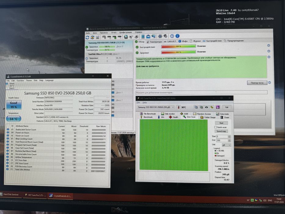Open the File menu in CrystalDiskInfo
285x214 pixels.
coord(8,80)
